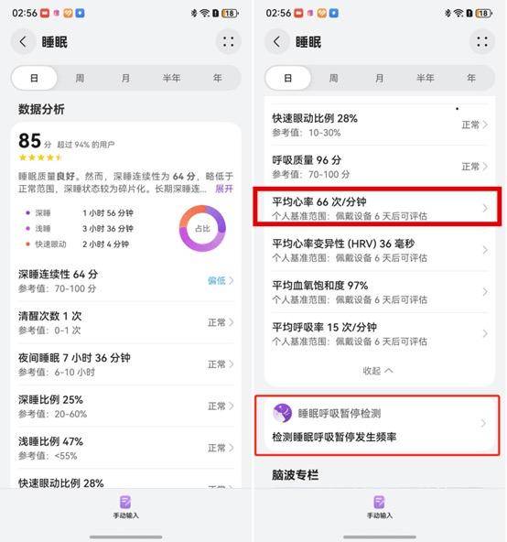
Task: Open 深睡连续性 64 分 detail chevron
Action: coord(231,281)
